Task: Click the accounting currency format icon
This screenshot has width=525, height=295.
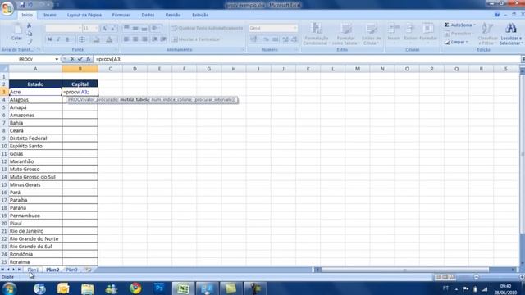Action: click(x=253, y=39)
